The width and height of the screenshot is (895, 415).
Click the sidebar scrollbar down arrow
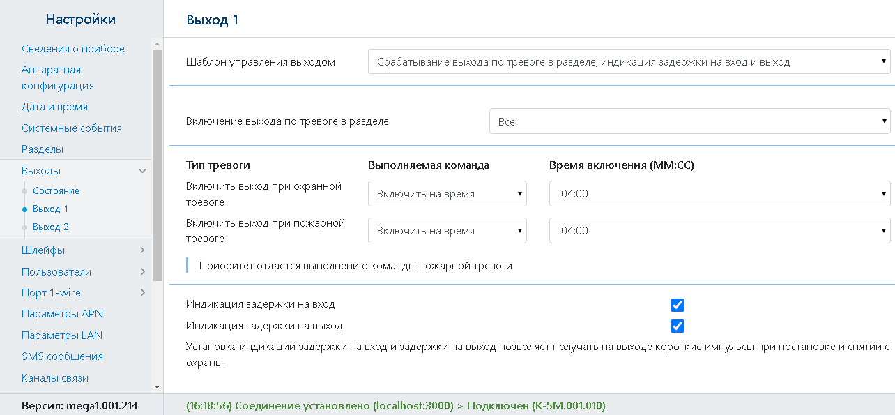point(157,386)
